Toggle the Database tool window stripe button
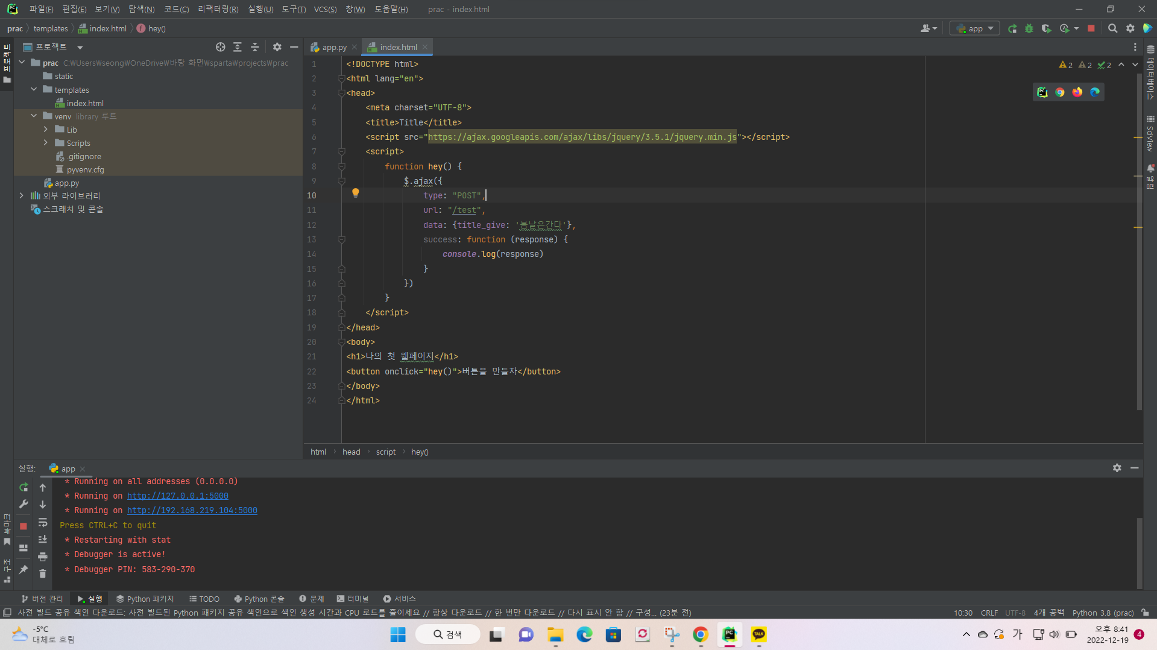The width and height of the screenshot is (1157, 650). click(x=1150, y=72)
